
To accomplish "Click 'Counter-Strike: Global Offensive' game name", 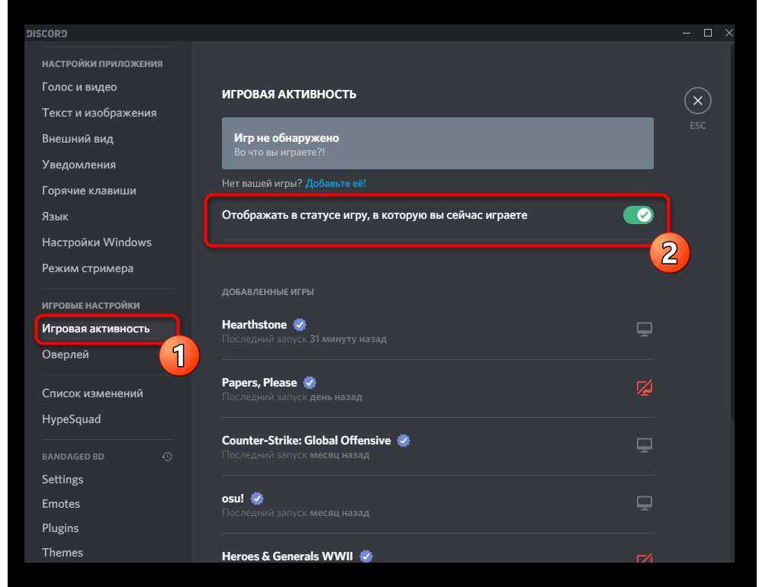I will point(306,441).
